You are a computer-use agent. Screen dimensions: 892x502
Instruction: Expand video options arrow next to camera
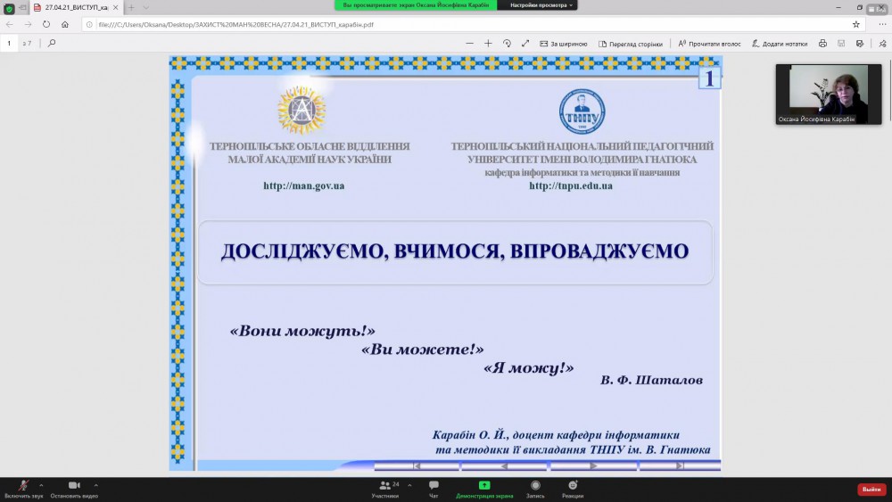pyautogui.click(x=96, y=485)
